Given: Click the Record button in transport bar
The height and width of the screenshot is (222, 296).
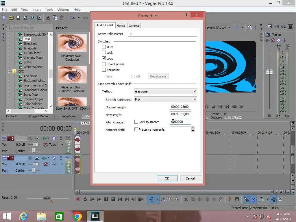Looking at the screenshot, I should click(x=78, y=199).
